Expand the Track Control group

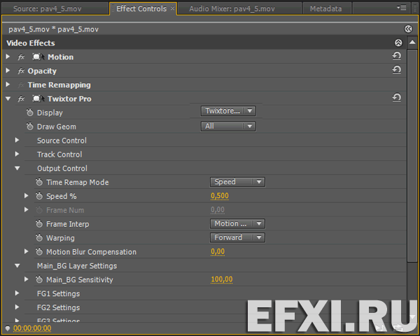point(17,154)
